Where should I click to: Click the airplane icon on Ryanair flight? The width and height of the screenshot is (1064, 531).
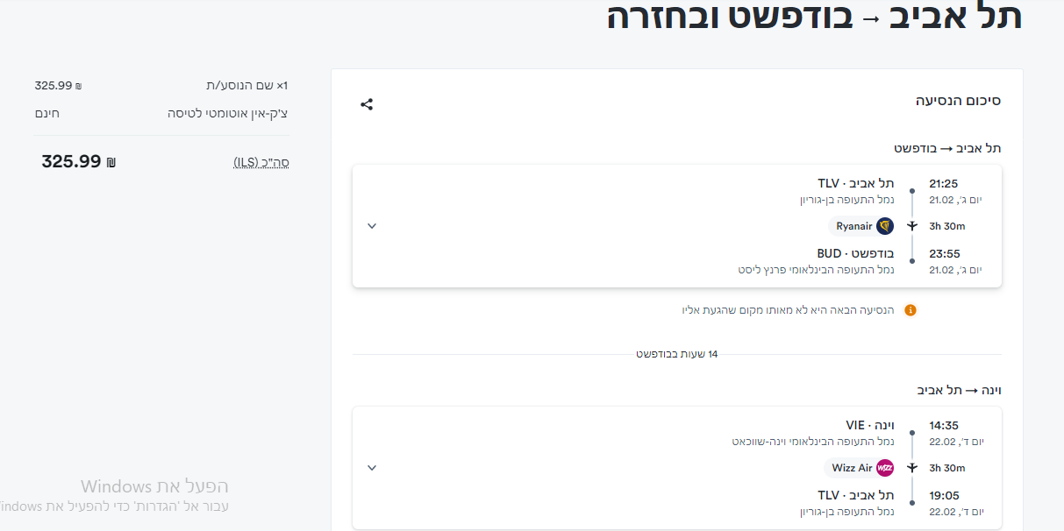point(912,226)
